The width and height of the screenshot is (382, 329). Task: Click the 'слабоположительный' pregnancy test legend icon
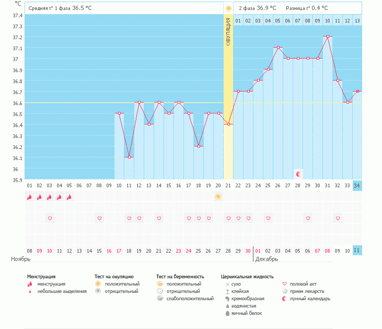160,299
